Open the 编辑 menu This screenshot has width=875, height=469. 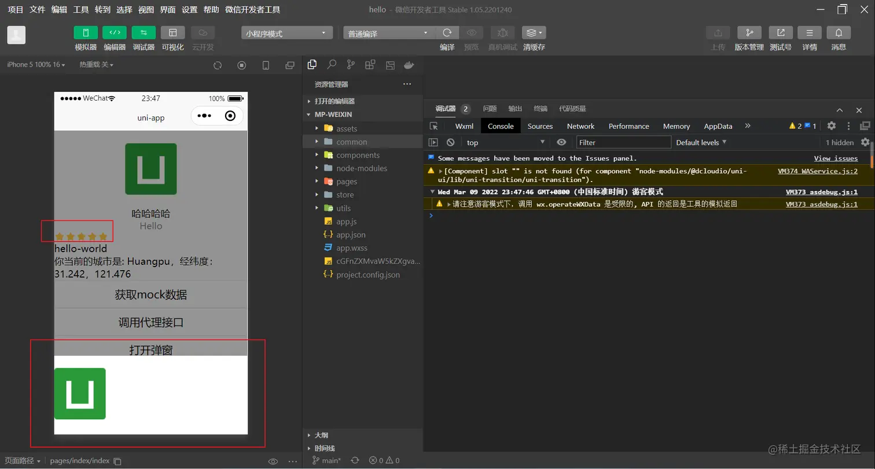(59, 9)
